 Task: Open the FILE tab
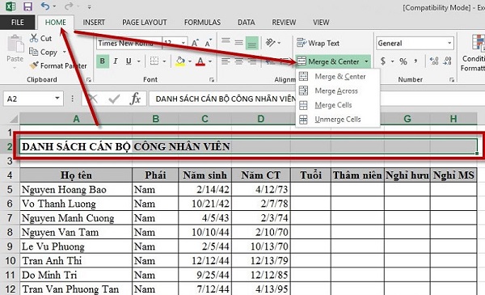tap(18, 23)
